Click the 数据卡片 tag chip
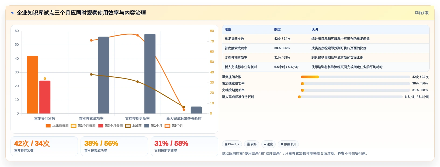The image size is (440, 167). point(288,144)
